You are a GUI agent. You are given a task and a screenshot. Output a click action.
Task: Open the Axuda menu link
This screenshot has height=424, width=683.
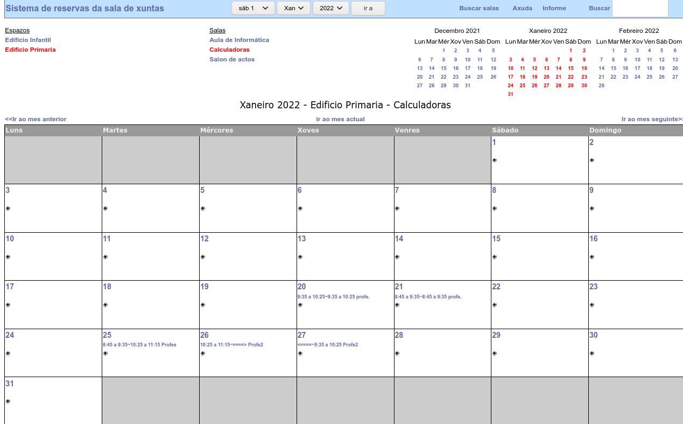(522, 8)
